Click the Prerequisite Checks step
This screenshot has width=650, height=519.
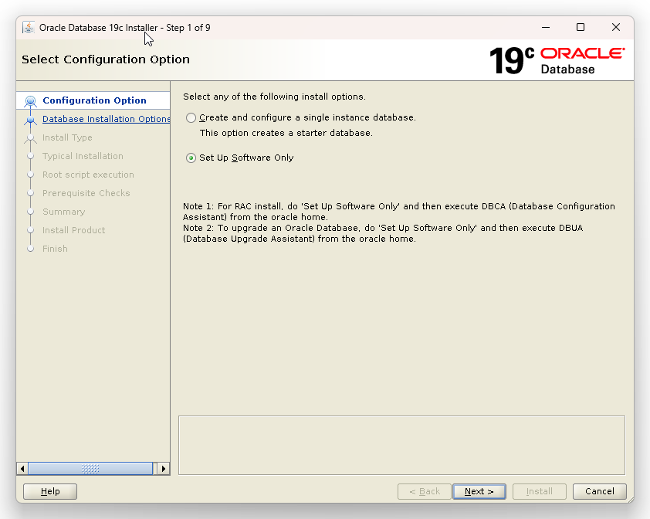click(x=86, y=193)
